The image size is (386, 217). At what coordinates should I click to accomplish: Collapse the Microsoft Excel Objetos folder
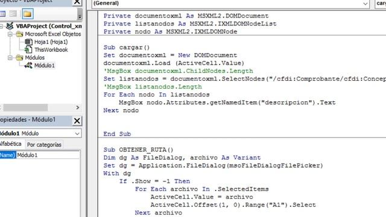coord(10,34)
